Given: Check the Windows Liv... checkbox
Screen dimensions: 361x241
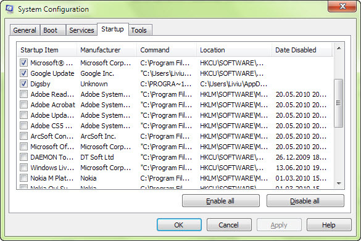Looking at the screenshot, I should [23, 168].
